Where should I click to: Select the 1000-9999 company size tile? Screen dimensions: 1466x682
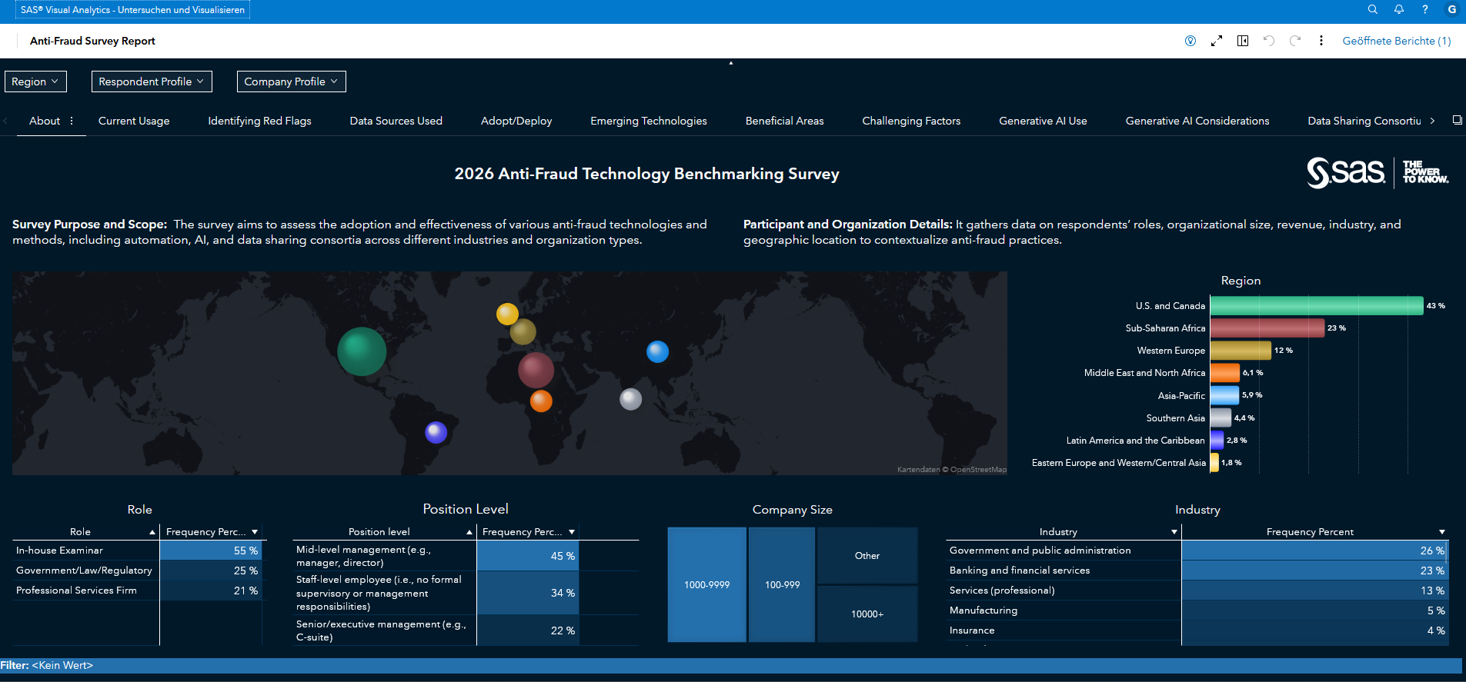(x=706, y=584)
